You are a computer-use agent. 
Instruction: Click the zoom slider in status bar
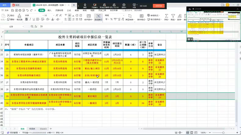pyautogui.click(x=223, y=133)
